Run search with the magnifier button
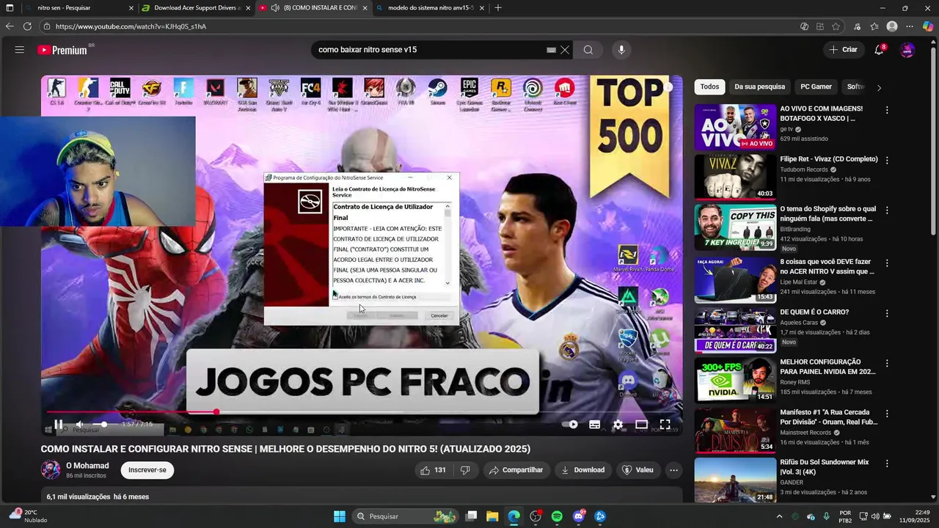The height and width of the screenshot is (528, 939). point(588,50)
